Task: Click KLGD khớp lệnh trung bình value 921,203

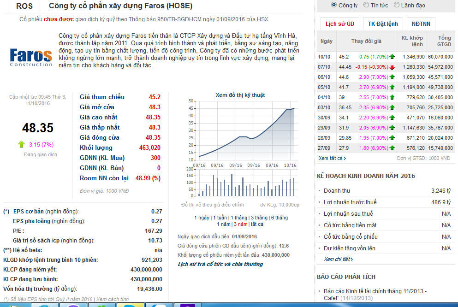Action: point(152,260)
